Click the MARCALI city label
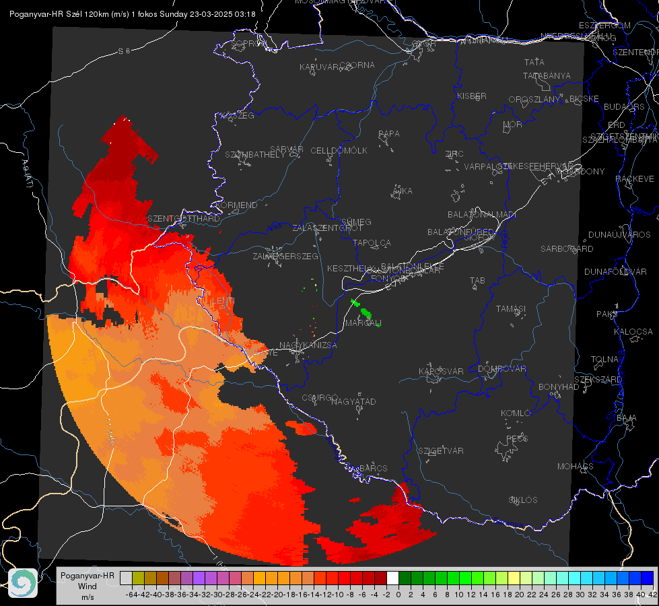 363,323
